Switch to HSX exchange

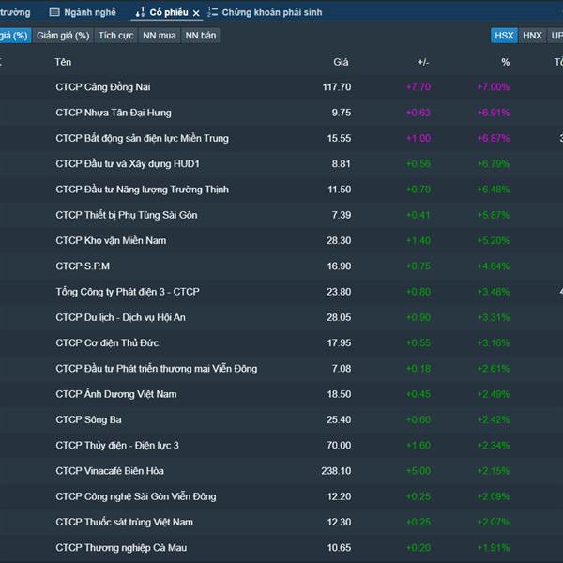point(504,36)
